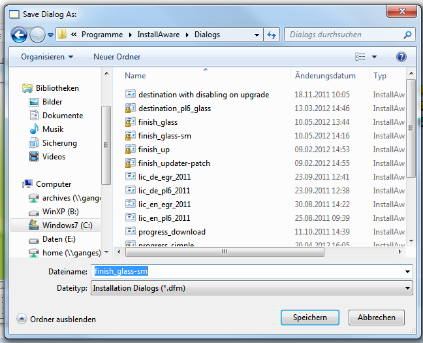Click date 10.05.2012 14:16 cell

322,136
